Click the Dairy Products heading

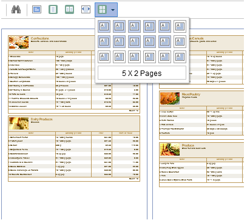click(42, 119)
